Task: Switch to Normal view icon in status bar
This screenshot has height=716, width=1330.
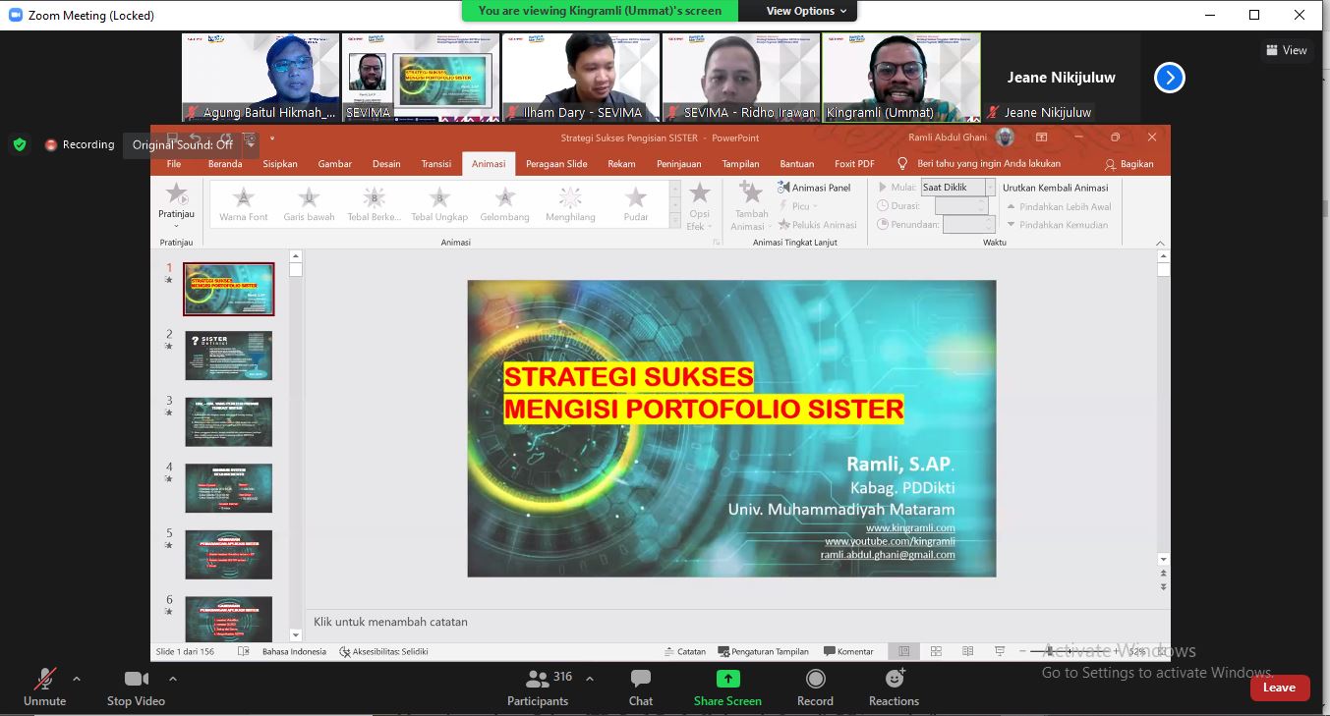Action: coord(903,651)
